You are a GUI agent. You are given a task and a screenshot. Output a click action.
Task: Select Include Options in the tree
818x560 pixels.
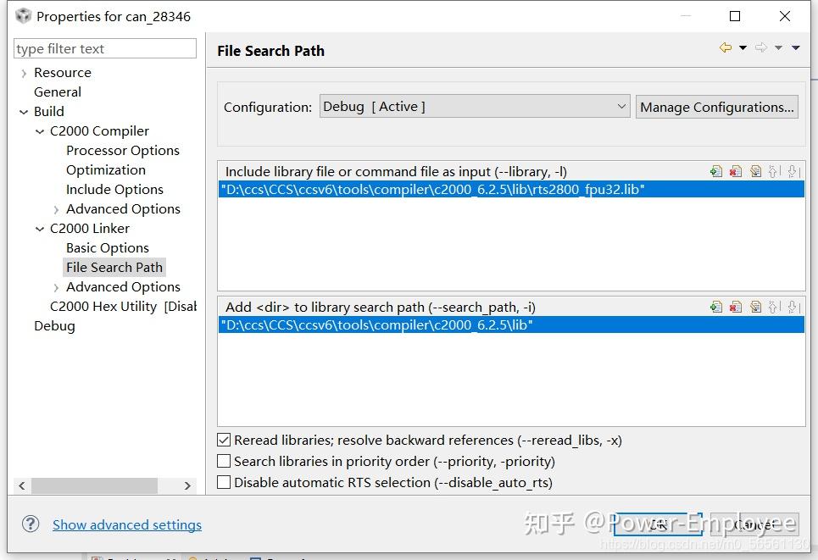[x=114, y=190]
